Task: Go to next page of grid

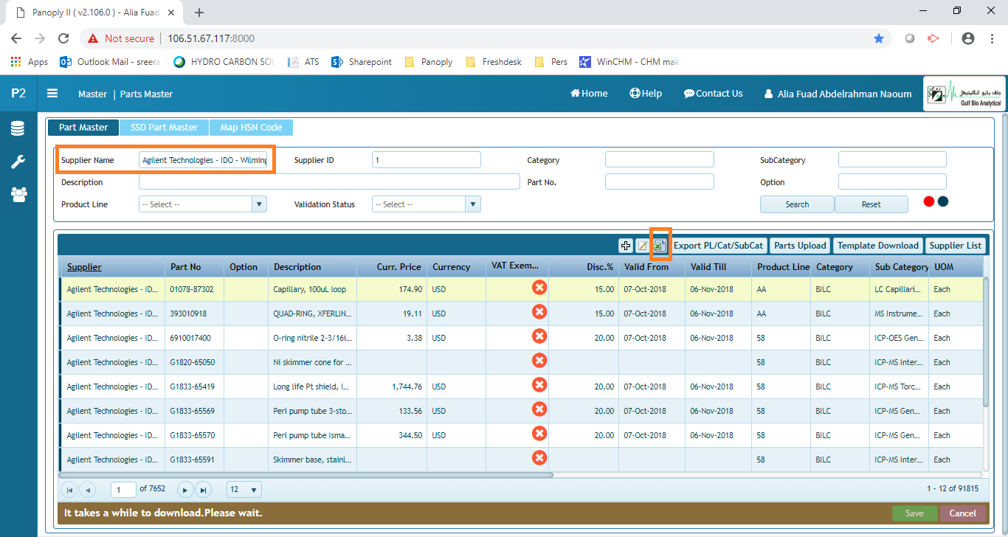Action: [185, 489]
